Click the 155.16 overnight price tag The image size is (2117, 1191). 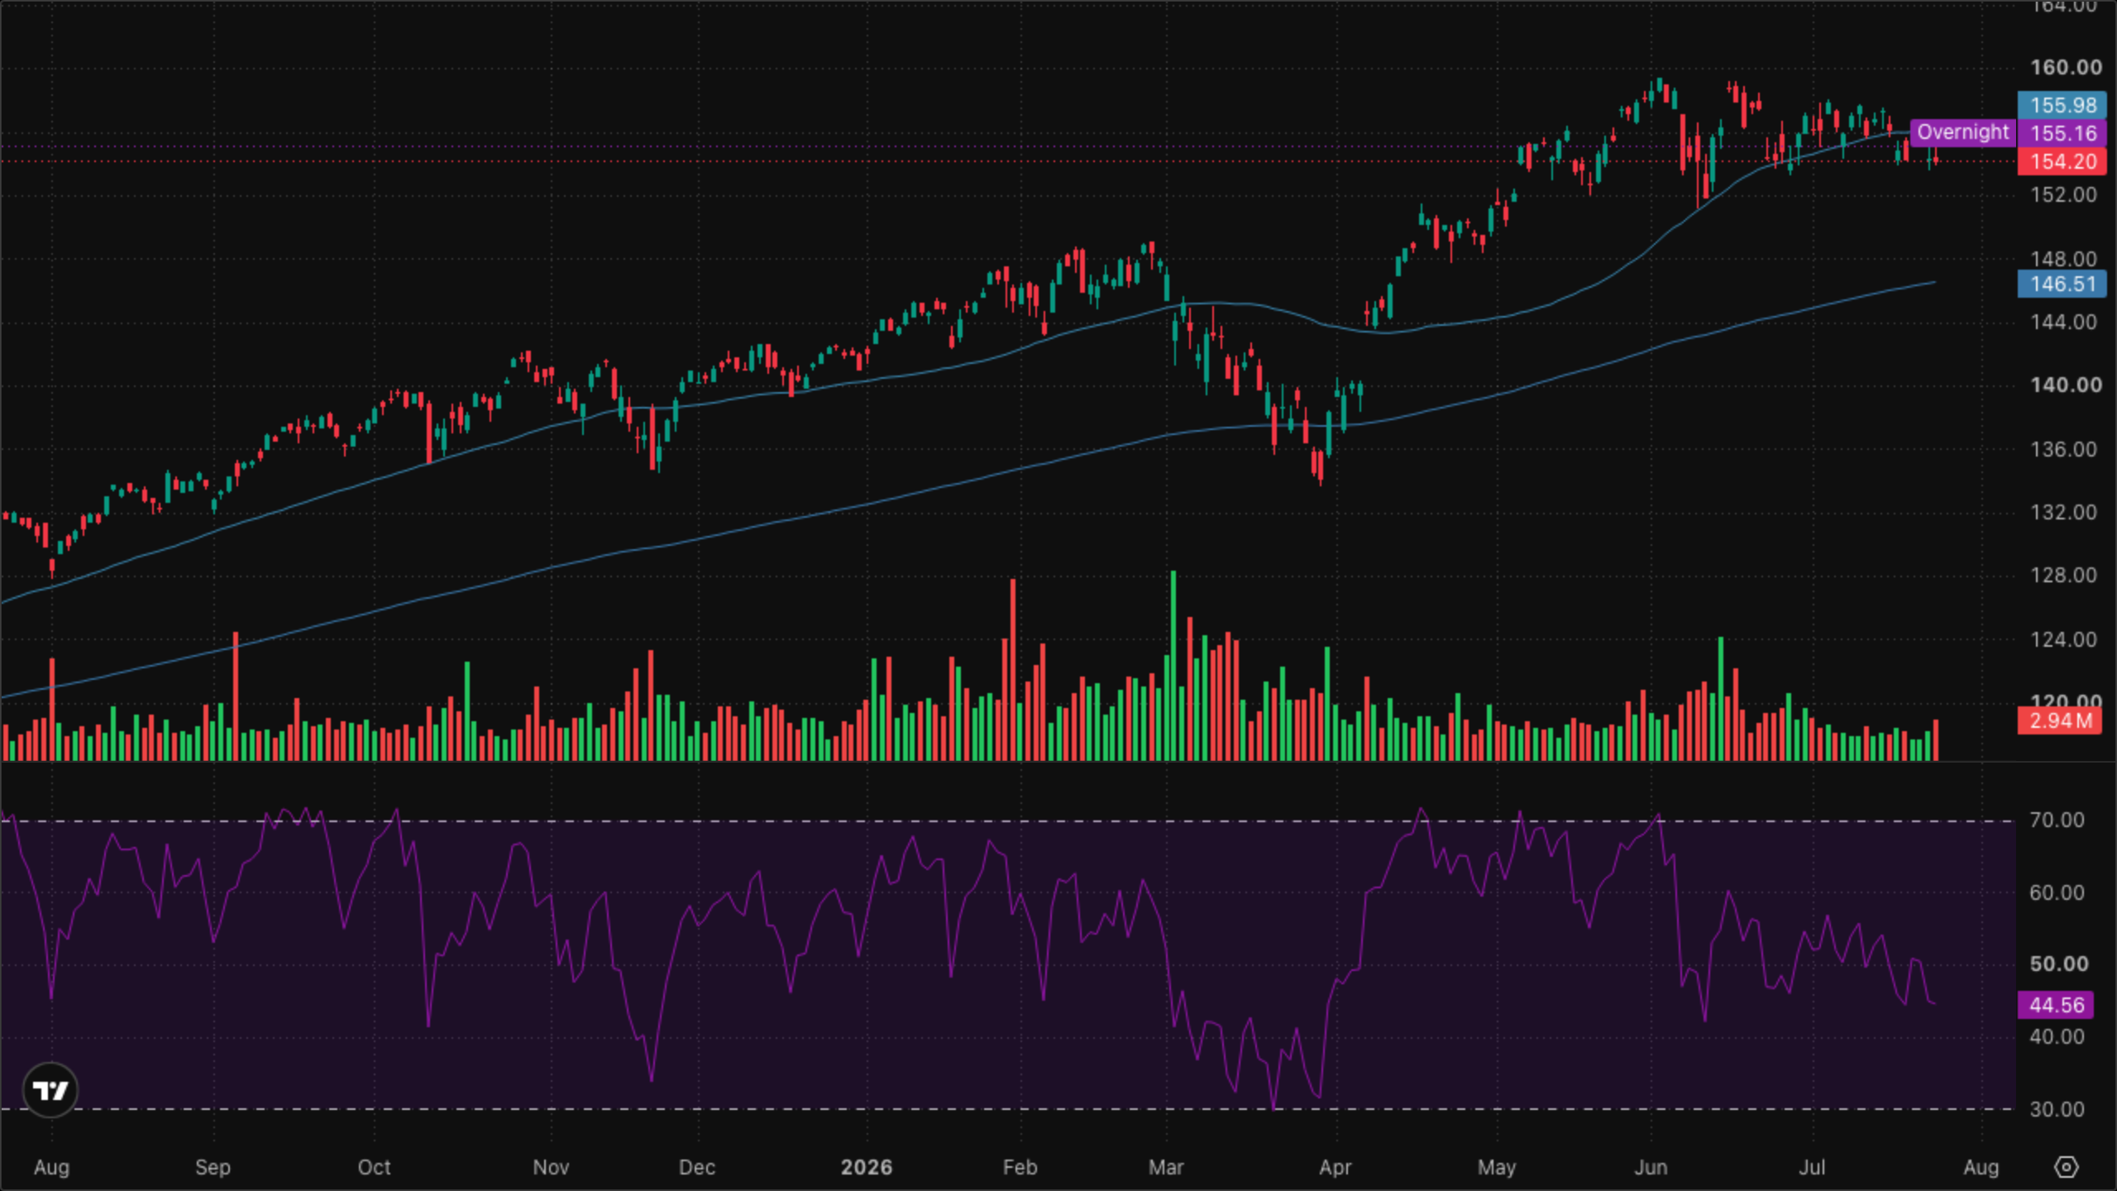(2062, 133)
